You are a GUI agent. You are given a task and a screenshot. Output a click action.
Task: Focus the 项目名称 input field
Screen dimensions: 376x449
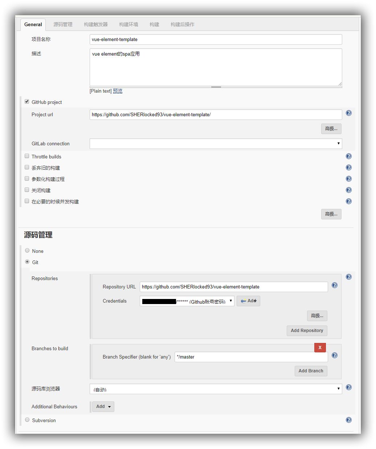coord(216,39)
